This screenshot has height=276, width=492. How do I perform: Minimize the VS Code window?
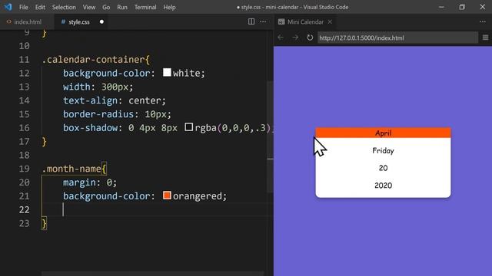[441, 7]
